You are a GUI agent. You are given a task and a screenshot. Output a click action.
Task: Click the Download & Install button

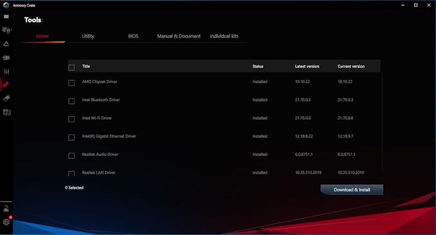click(x=352, y=190)
